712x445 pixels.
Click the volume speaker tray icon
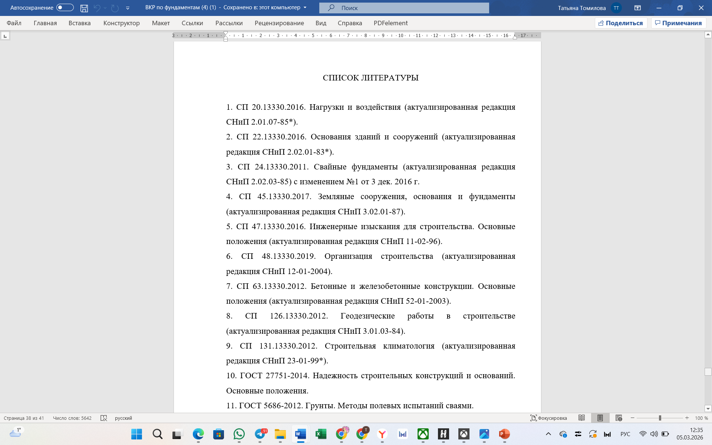654,434
